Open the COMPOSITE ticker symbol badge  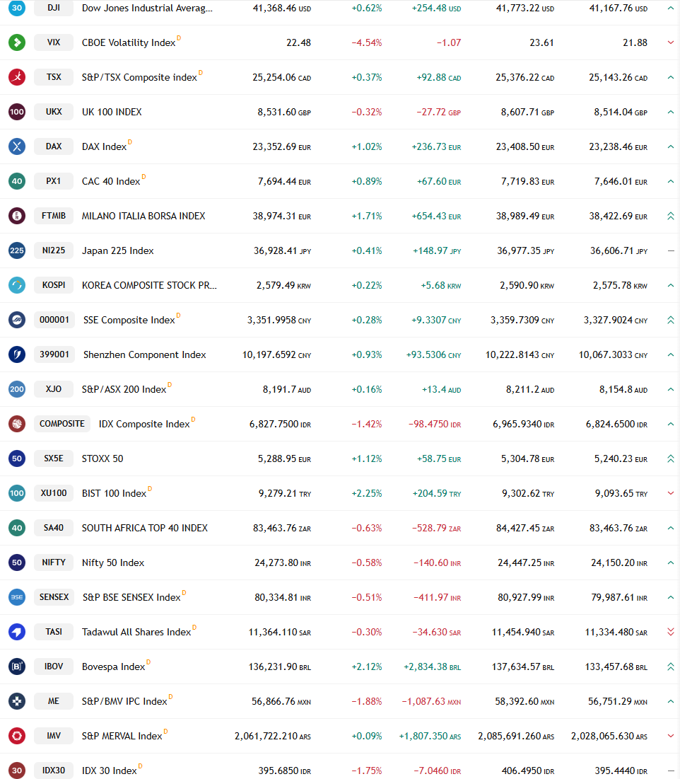click(x=62, y=424)
